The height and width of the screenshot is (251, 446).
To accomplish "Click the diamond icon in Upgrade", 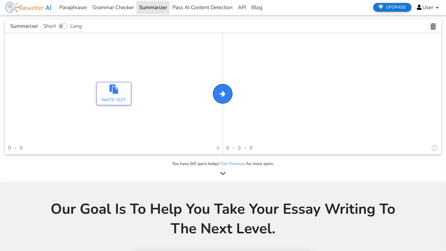I will (381, 7).
